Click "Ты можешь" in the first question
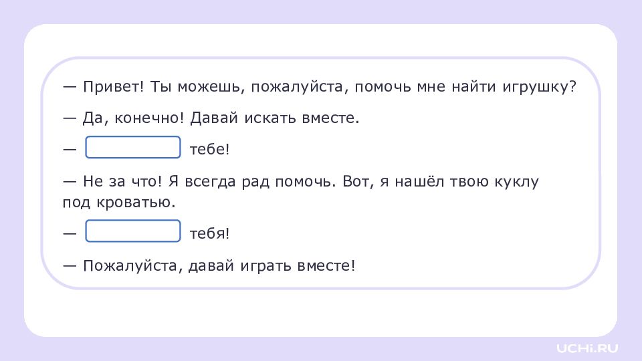 [195, 87]
